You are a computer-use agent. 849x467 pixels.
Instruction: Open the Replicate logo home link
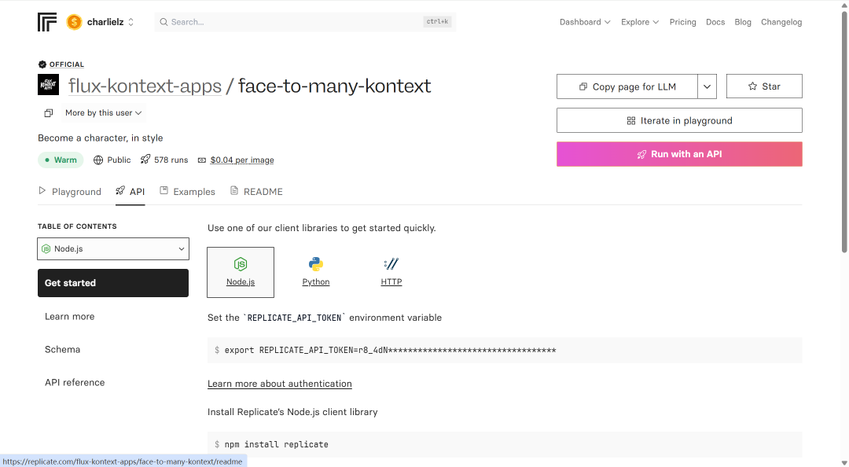point(47,22)
